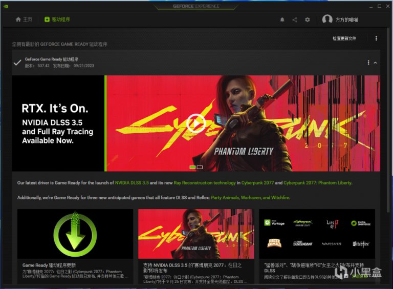
Task: Maximize the GeForce Experience window
Action: (x=380, y=6)
